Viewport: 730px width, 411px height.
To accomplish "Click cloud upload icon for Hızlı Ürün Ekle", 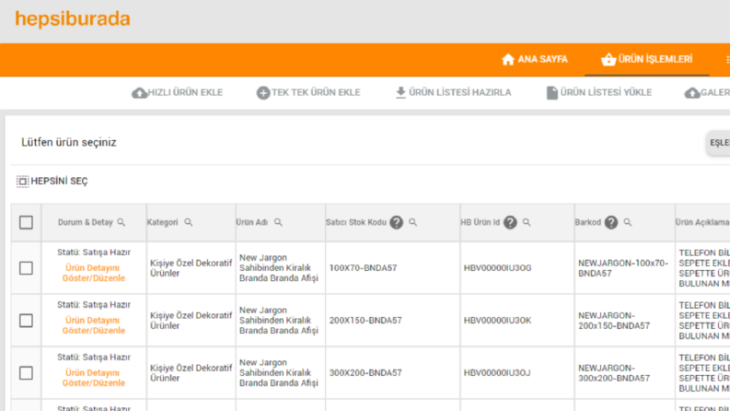I will point(139,93).
